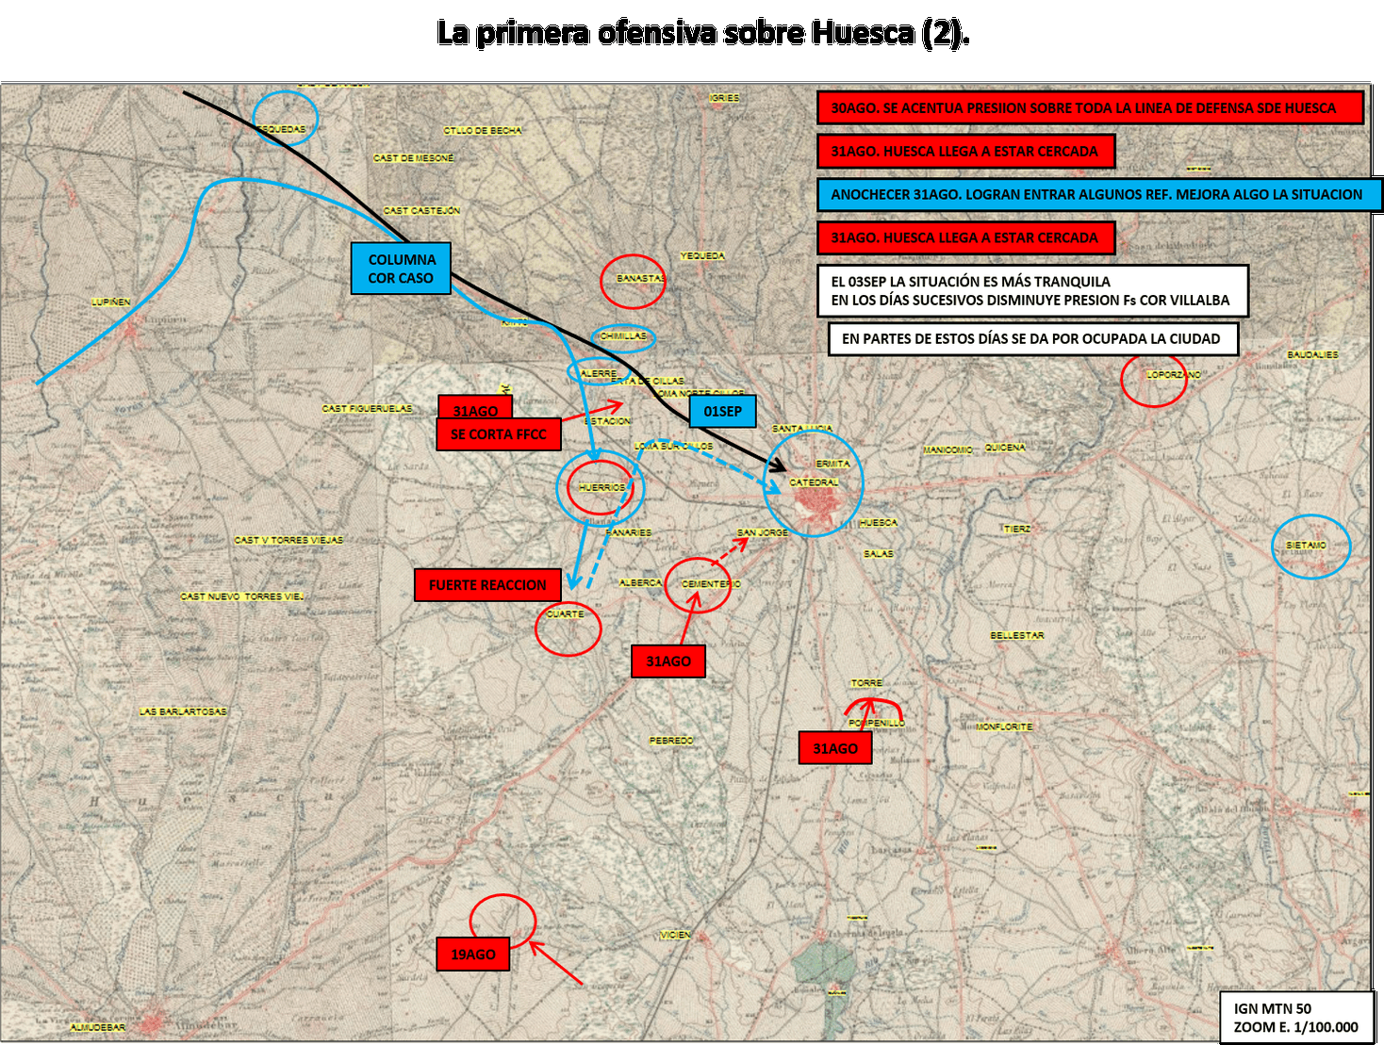
Task: Select the "LUPIÑEN" place name
Action: (111, 302)
